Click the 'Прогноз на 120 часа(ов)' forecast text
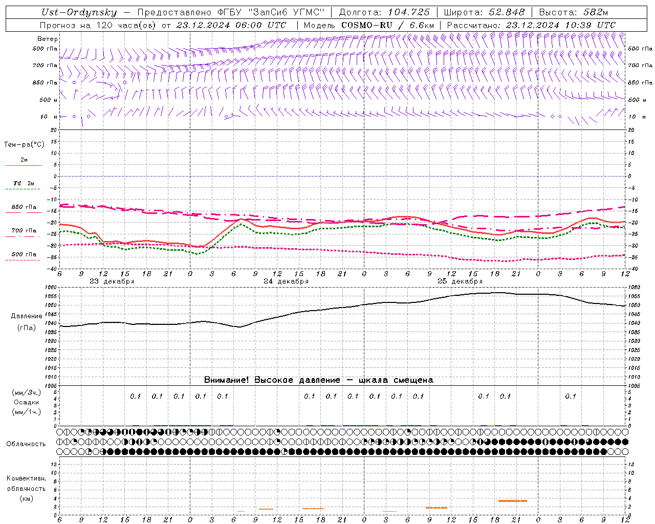 99,25
